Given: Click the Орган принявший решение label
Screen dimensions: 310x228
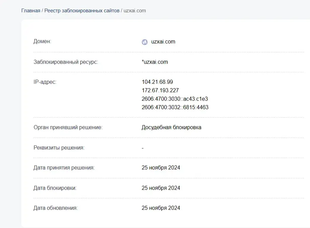Looking at the screenshot, I should click(x=68, y=127).
